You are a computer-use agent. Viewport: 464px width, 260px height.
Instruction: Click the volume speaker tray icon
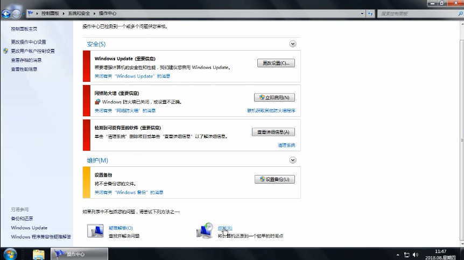416,255
